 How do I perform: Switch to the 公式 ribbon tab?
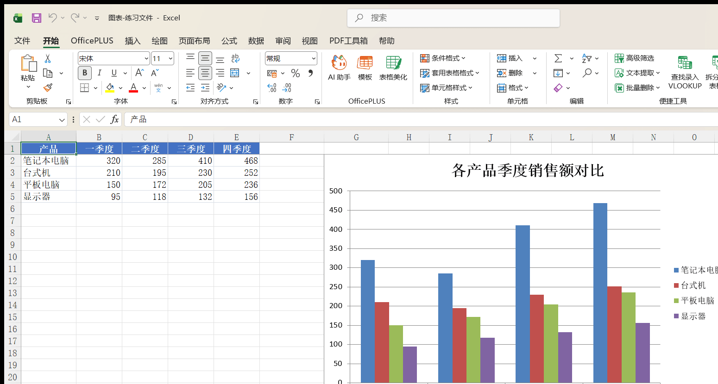[229, 41]
